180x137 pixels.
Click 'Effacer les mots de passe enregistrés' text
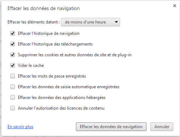point(52,76)
